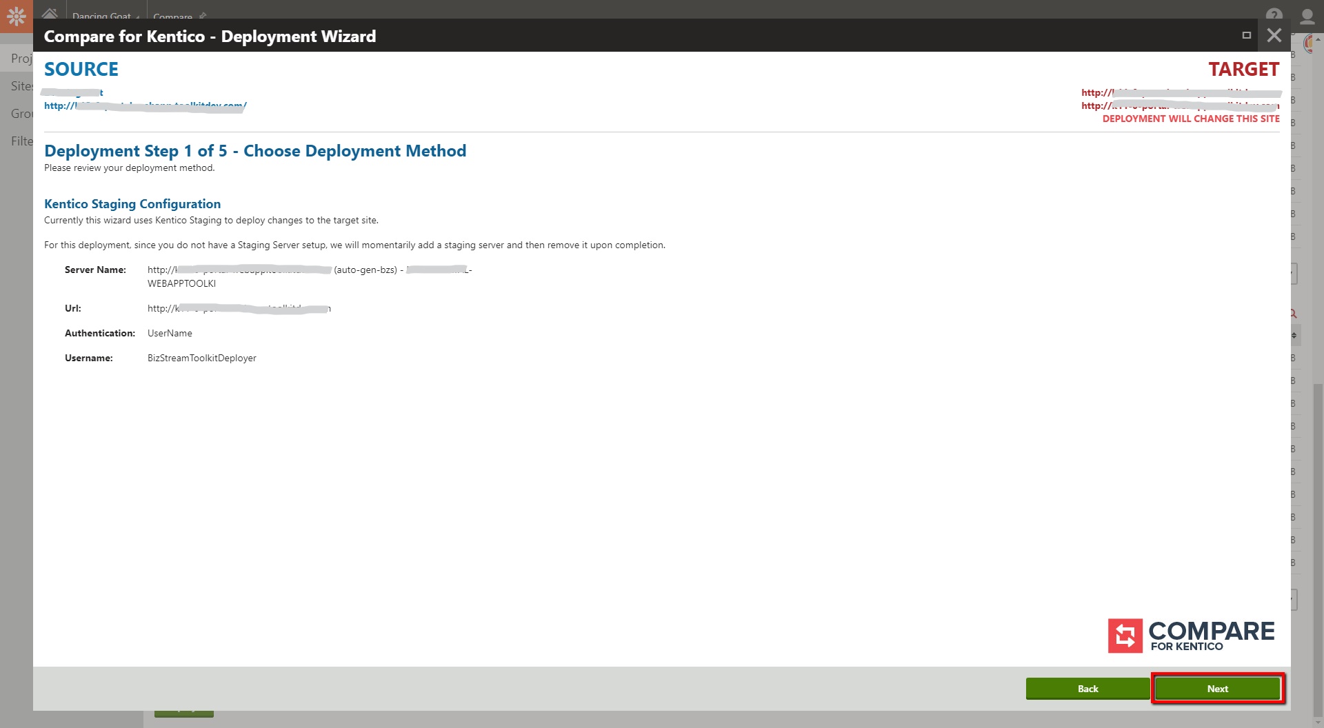Open the source site URL link
This screenshot has width=1324, height=728.
(146, 105)
